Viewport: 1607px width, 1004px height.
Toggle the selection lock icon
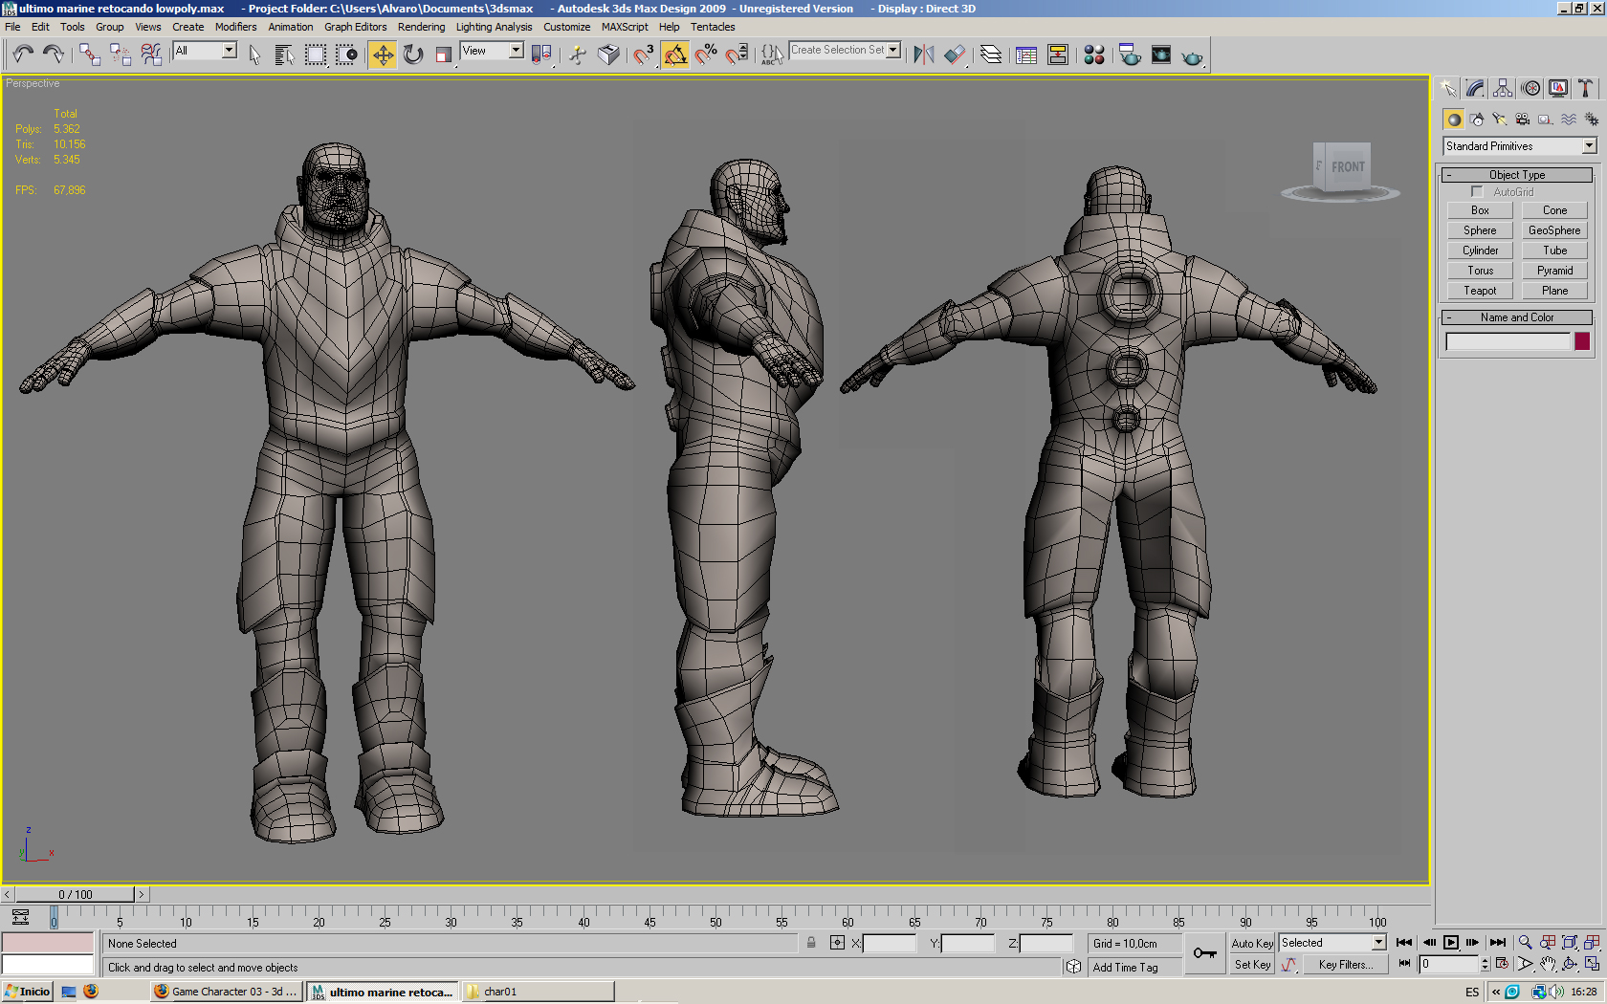click(811, 943)
